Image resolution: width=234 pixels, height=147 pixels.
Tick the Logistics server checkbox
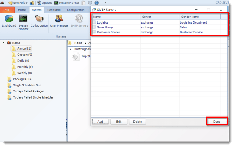tap(94, 22)
